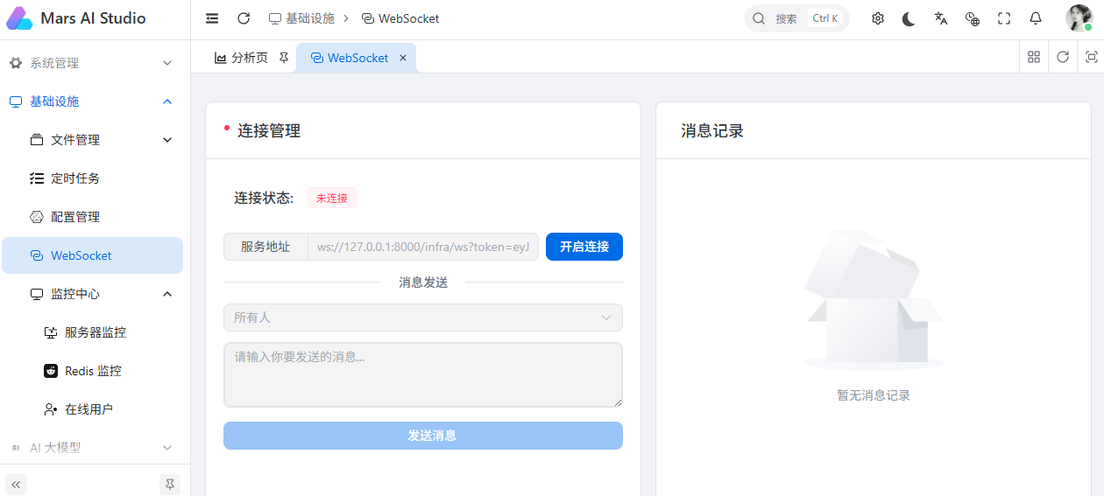
Task: Click the 暂无消息记录 text
Action: [874, 395]
